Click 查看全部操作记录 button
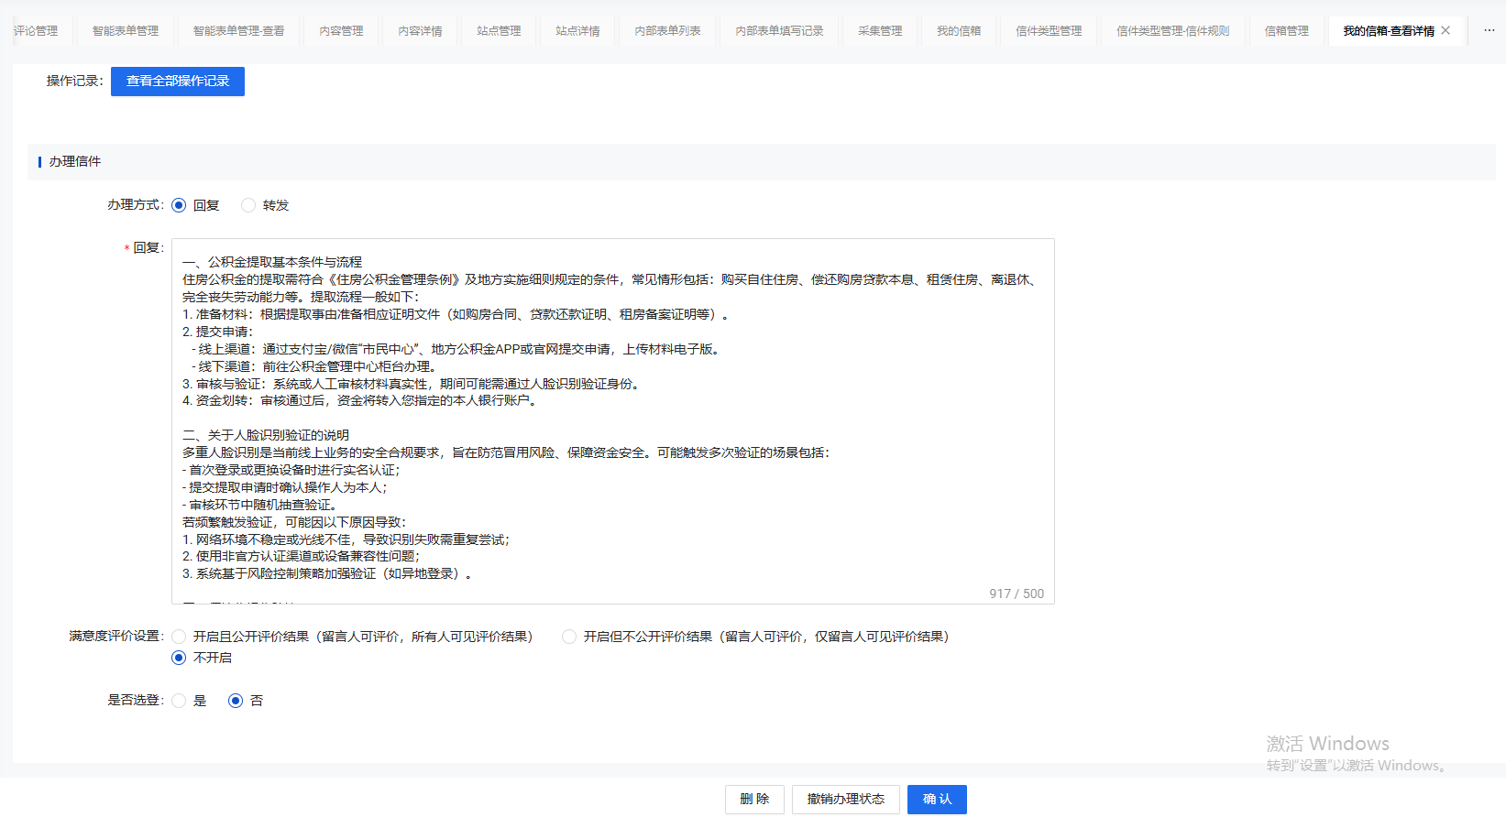Screen dimensions: 1506x817 coord(178,82)
